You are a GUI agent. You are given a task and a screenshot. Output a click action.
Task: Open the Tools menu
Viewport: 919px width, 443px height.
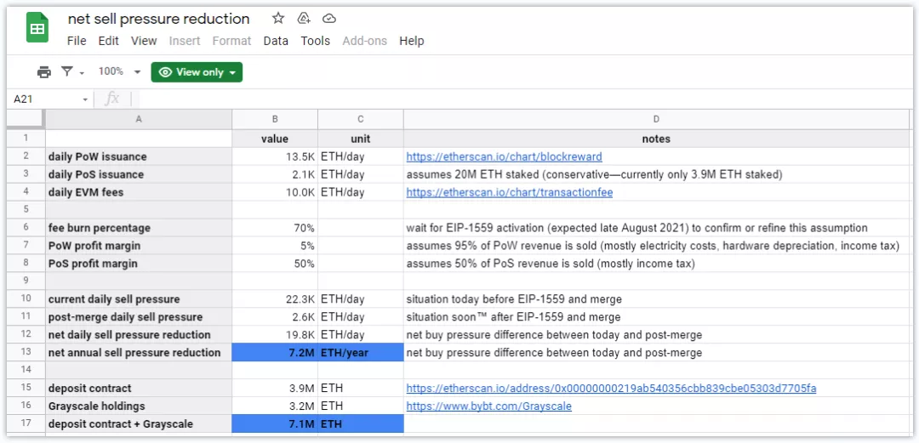315,41
